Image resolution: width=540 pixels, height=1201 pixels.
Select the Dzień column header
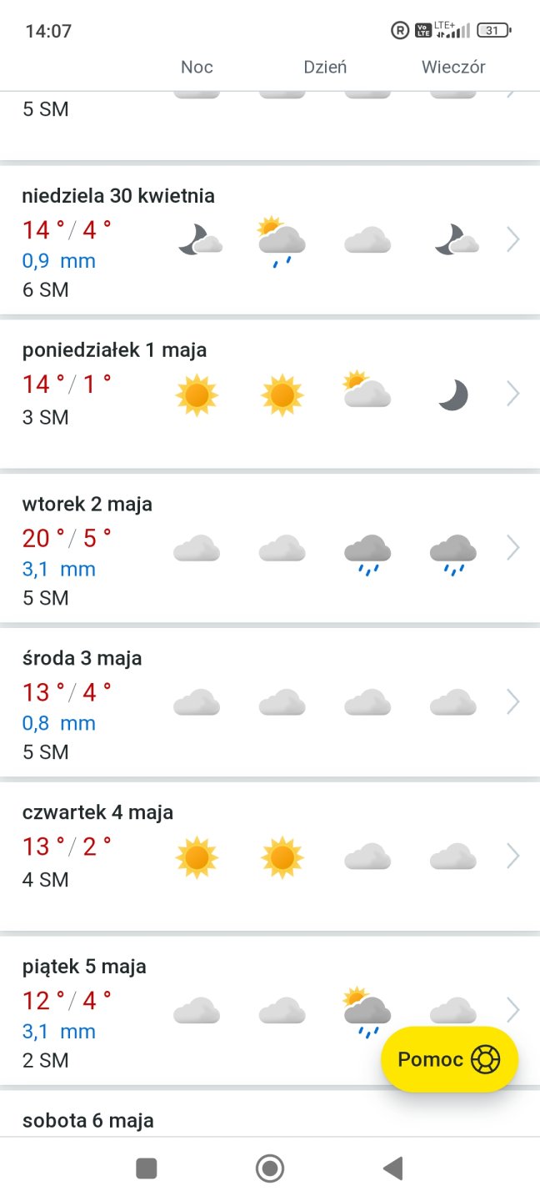(325, 68)
